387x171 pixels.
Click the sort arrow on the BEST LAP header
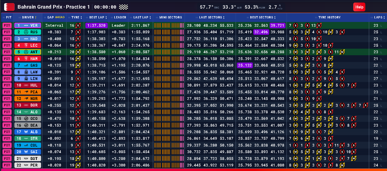[x=106, y=17]
